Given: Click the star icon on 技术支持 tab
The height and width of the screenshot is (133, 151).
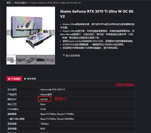Looking at the screenshot, I should click(25, 79).
